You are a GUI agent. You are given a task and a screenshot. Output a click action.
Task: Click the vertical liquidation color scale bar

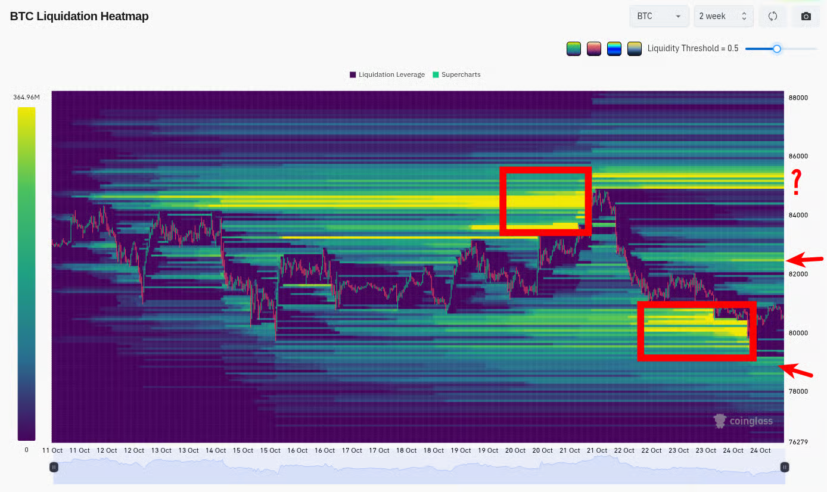pos(26,273)
